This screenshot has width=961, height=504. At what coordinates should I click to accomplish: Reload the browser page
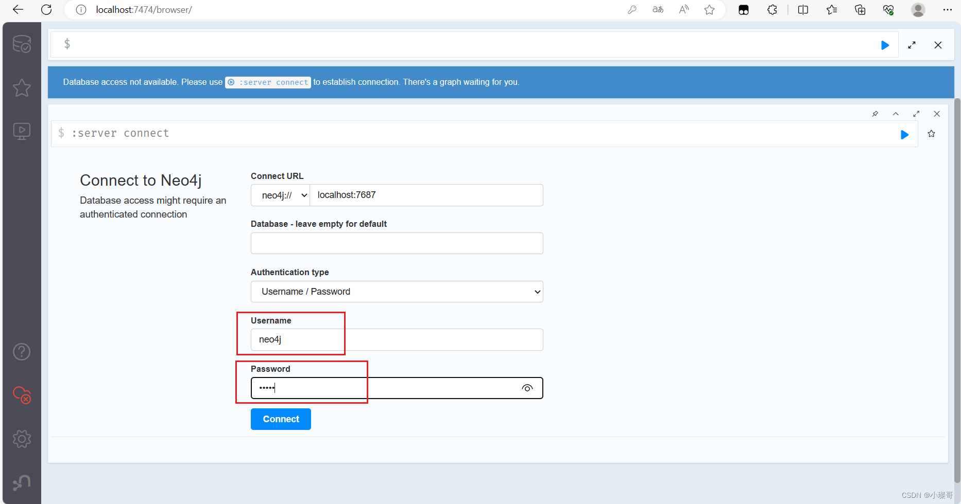(46, 10)
